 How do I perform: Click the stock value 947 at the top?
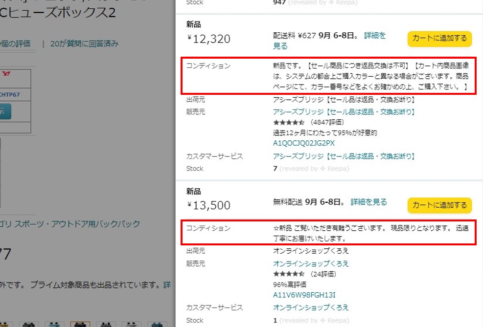pos(279,2)
